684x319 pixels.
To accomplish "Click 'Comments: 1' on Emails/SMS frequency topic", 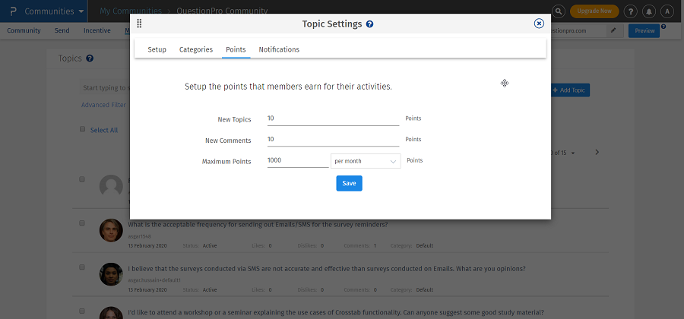I will (x=360, y=246).
